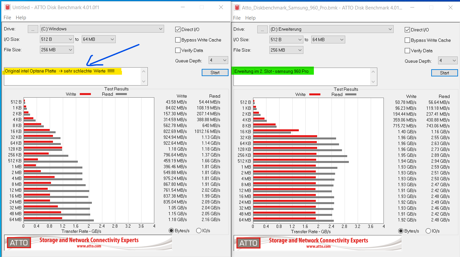
Task: Click the '512 KB' row label in Untitled chart
Action: click(x=15, y=161)
